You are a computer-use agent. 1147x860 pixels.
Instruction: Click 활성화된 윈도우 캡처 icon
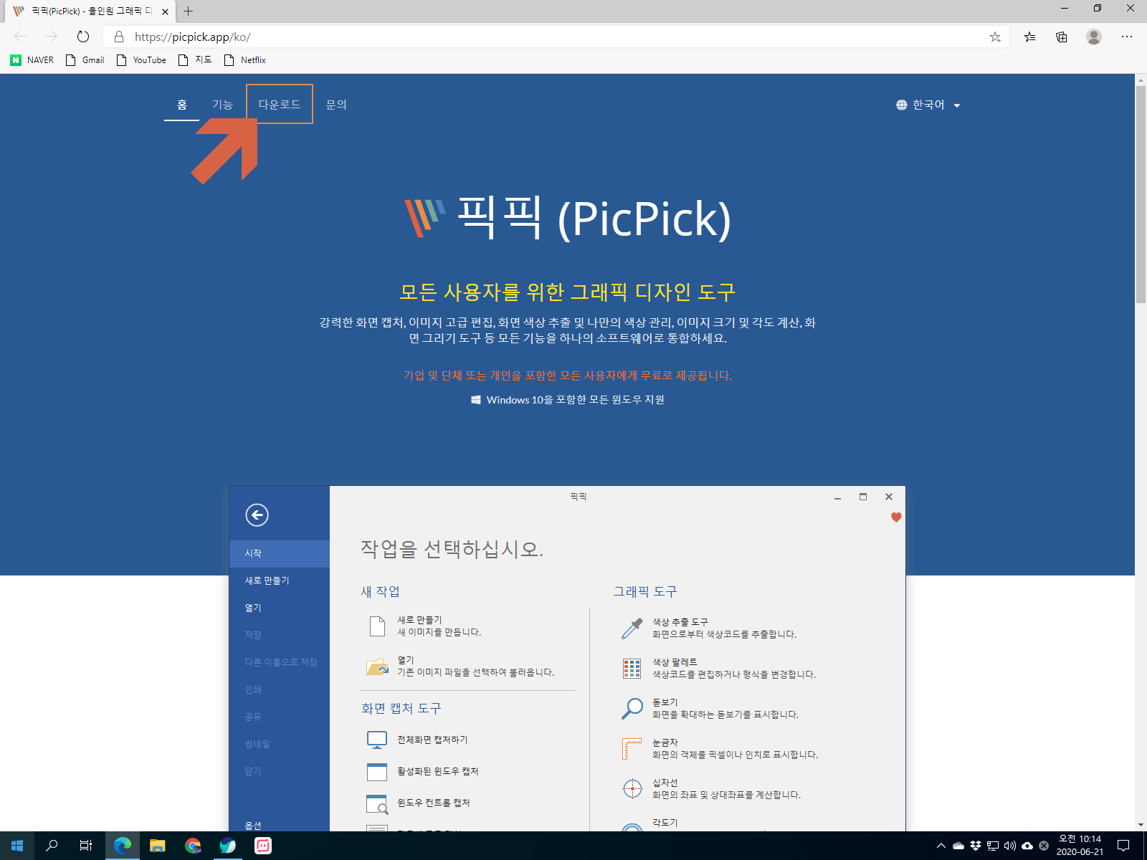pos(377,771)
